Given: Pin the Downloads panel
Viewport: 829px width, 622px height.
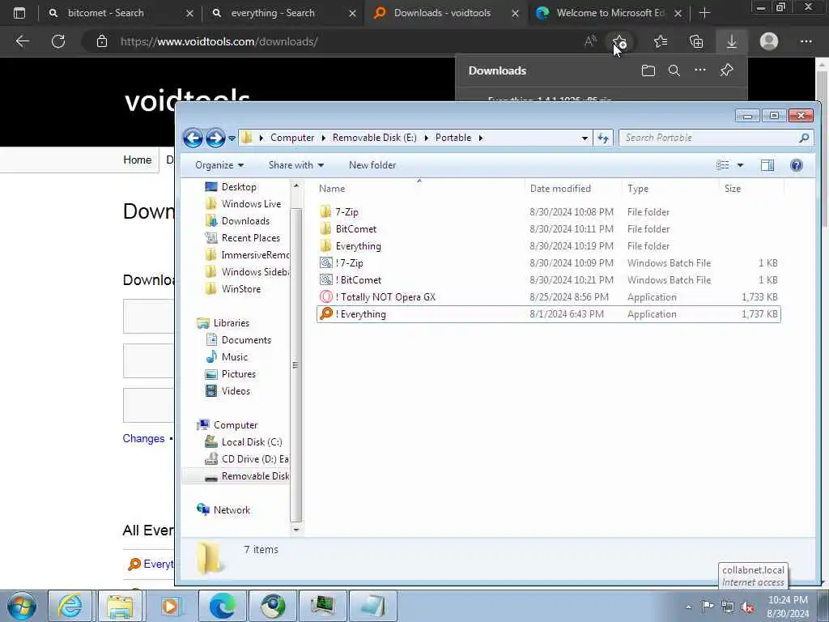Looking at the screenshot, I should pos(726,70).
